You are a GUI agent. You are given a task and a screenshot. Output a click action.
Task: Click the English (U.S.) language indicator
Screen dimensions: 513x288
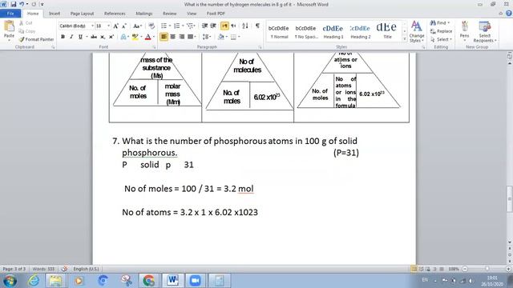point(86,269)
